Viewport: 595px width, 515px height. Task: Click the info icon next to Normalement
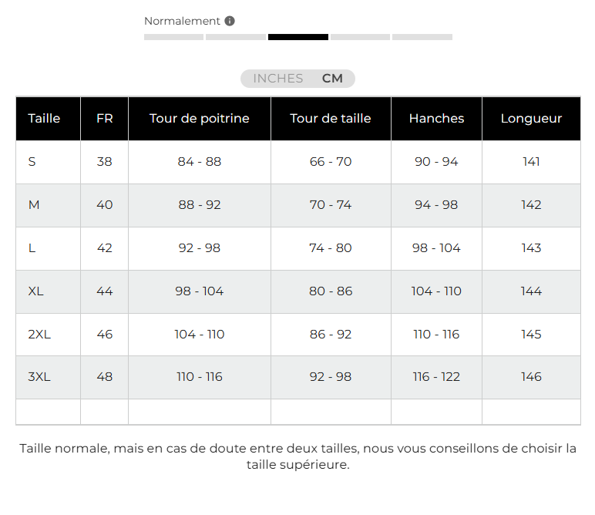[x=230, y=21]
